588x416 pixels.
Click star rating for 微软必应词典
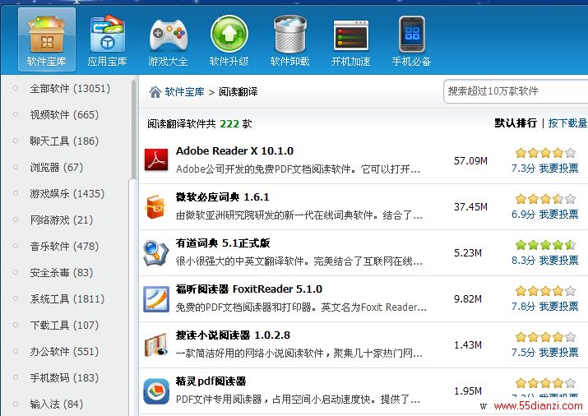[x=545, y=199]
